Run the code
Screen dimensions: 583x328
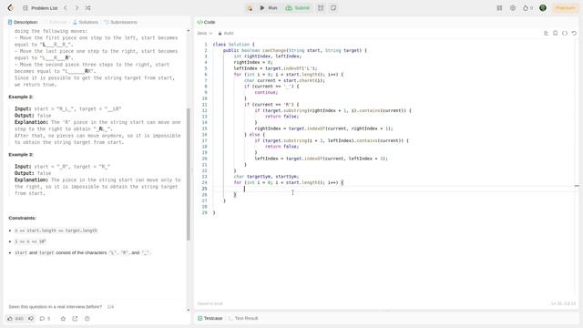pos(269,8)
